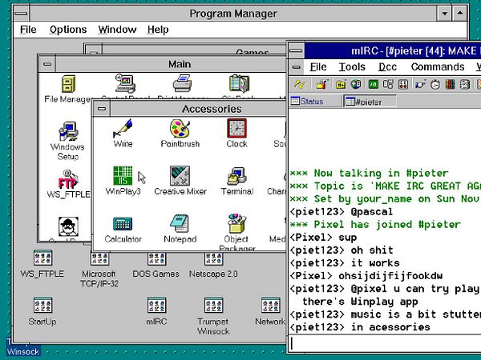The image size is (481, 360).
Task: Click chat line "ohsijdijfijfookdw"
Action: [366, 276]
